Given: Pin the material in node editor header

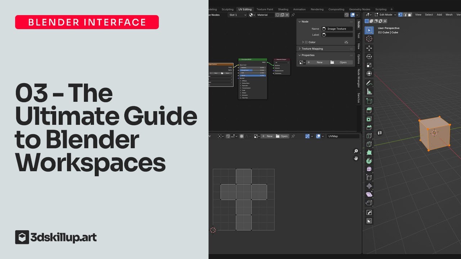Looking at the screenshot, I should (x=293, y=15).
